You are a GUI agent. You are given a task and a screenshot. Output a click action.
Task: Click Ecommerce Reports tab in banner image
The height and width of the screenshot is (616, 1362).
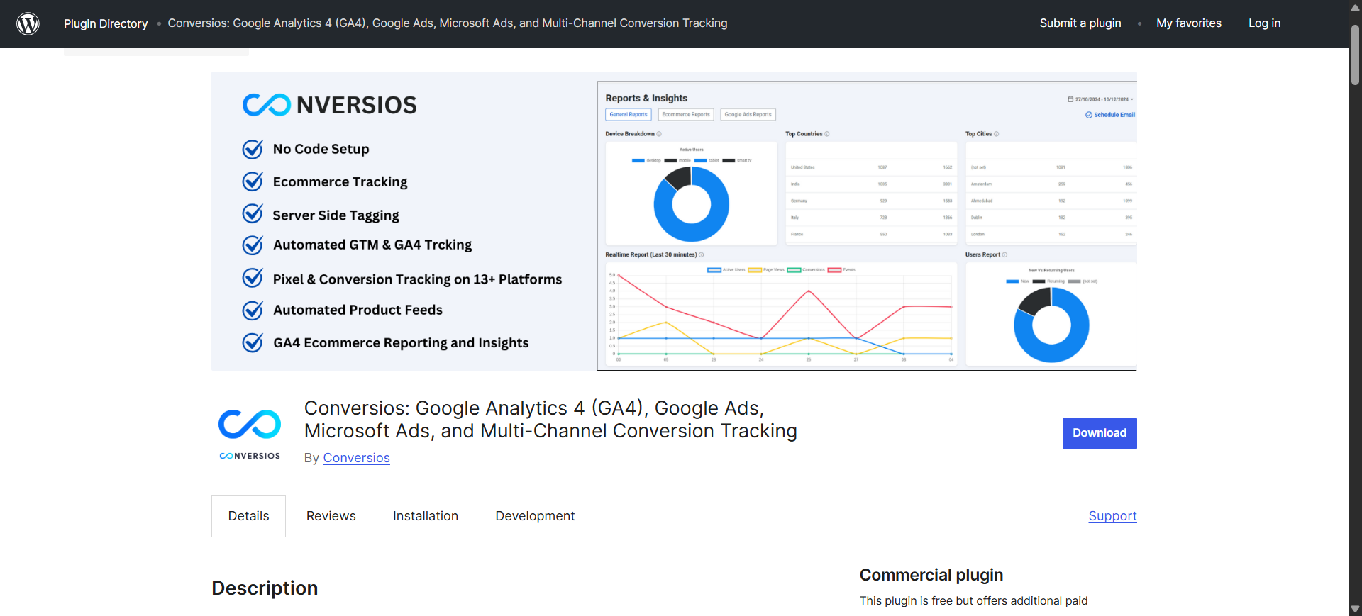coord(686,114)
